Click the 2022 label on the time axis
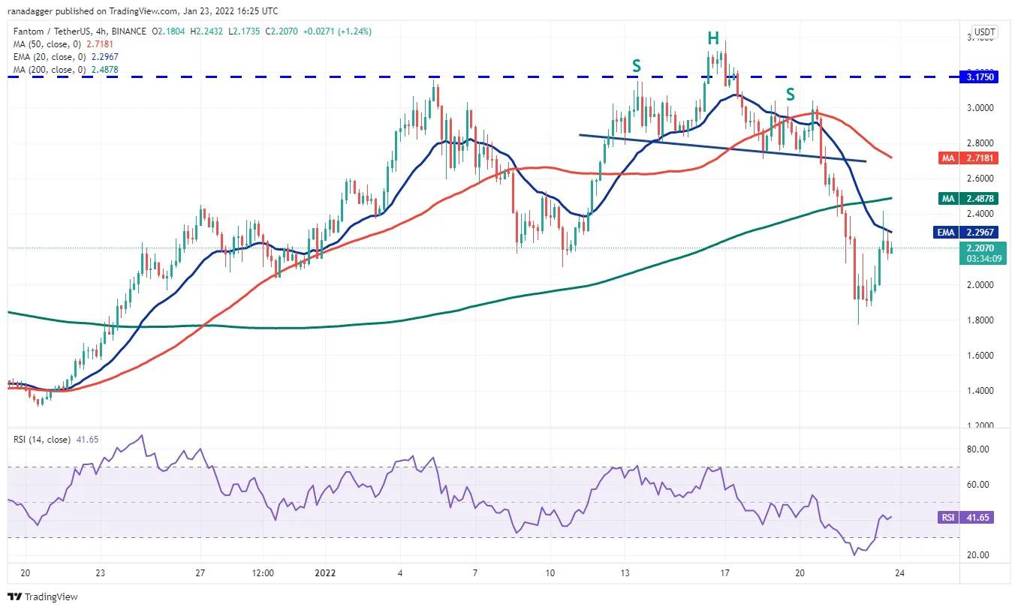This screenshot has height=610, width=1018. [x=324, y=572]
